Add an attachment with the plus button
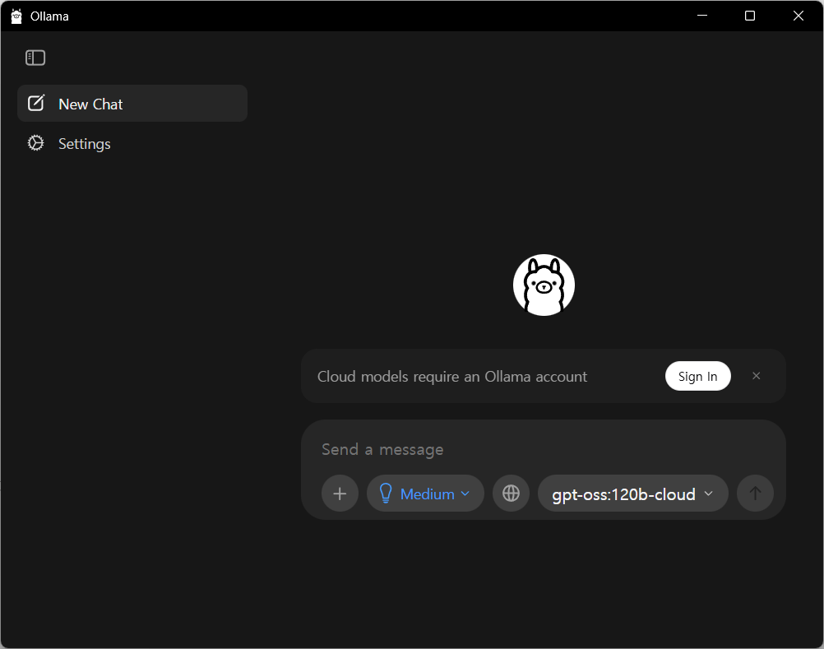Image resolution: width=824 pixels, height=649 pixels. click(x=340, y=494)
